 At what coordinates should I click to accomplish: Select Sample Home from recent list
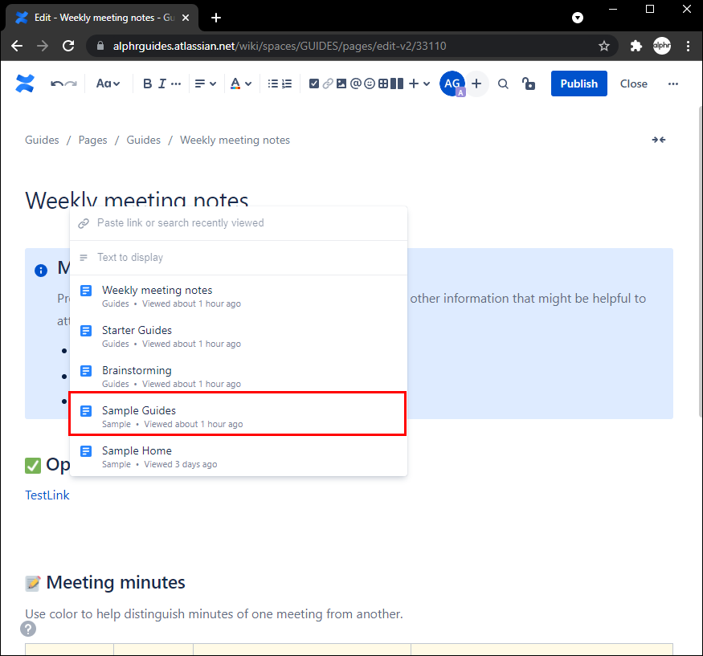(239, 457)
